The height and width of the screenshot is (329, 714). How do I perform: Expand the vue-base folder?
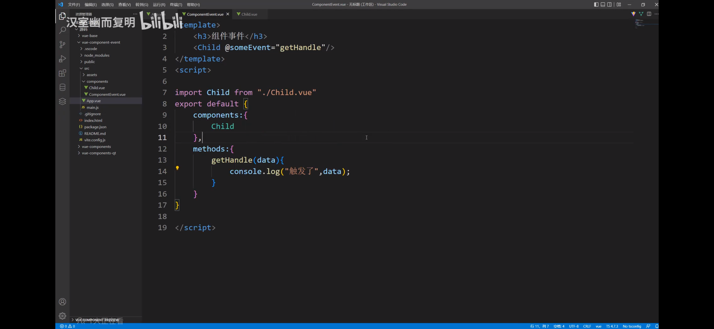coord(90,36)
